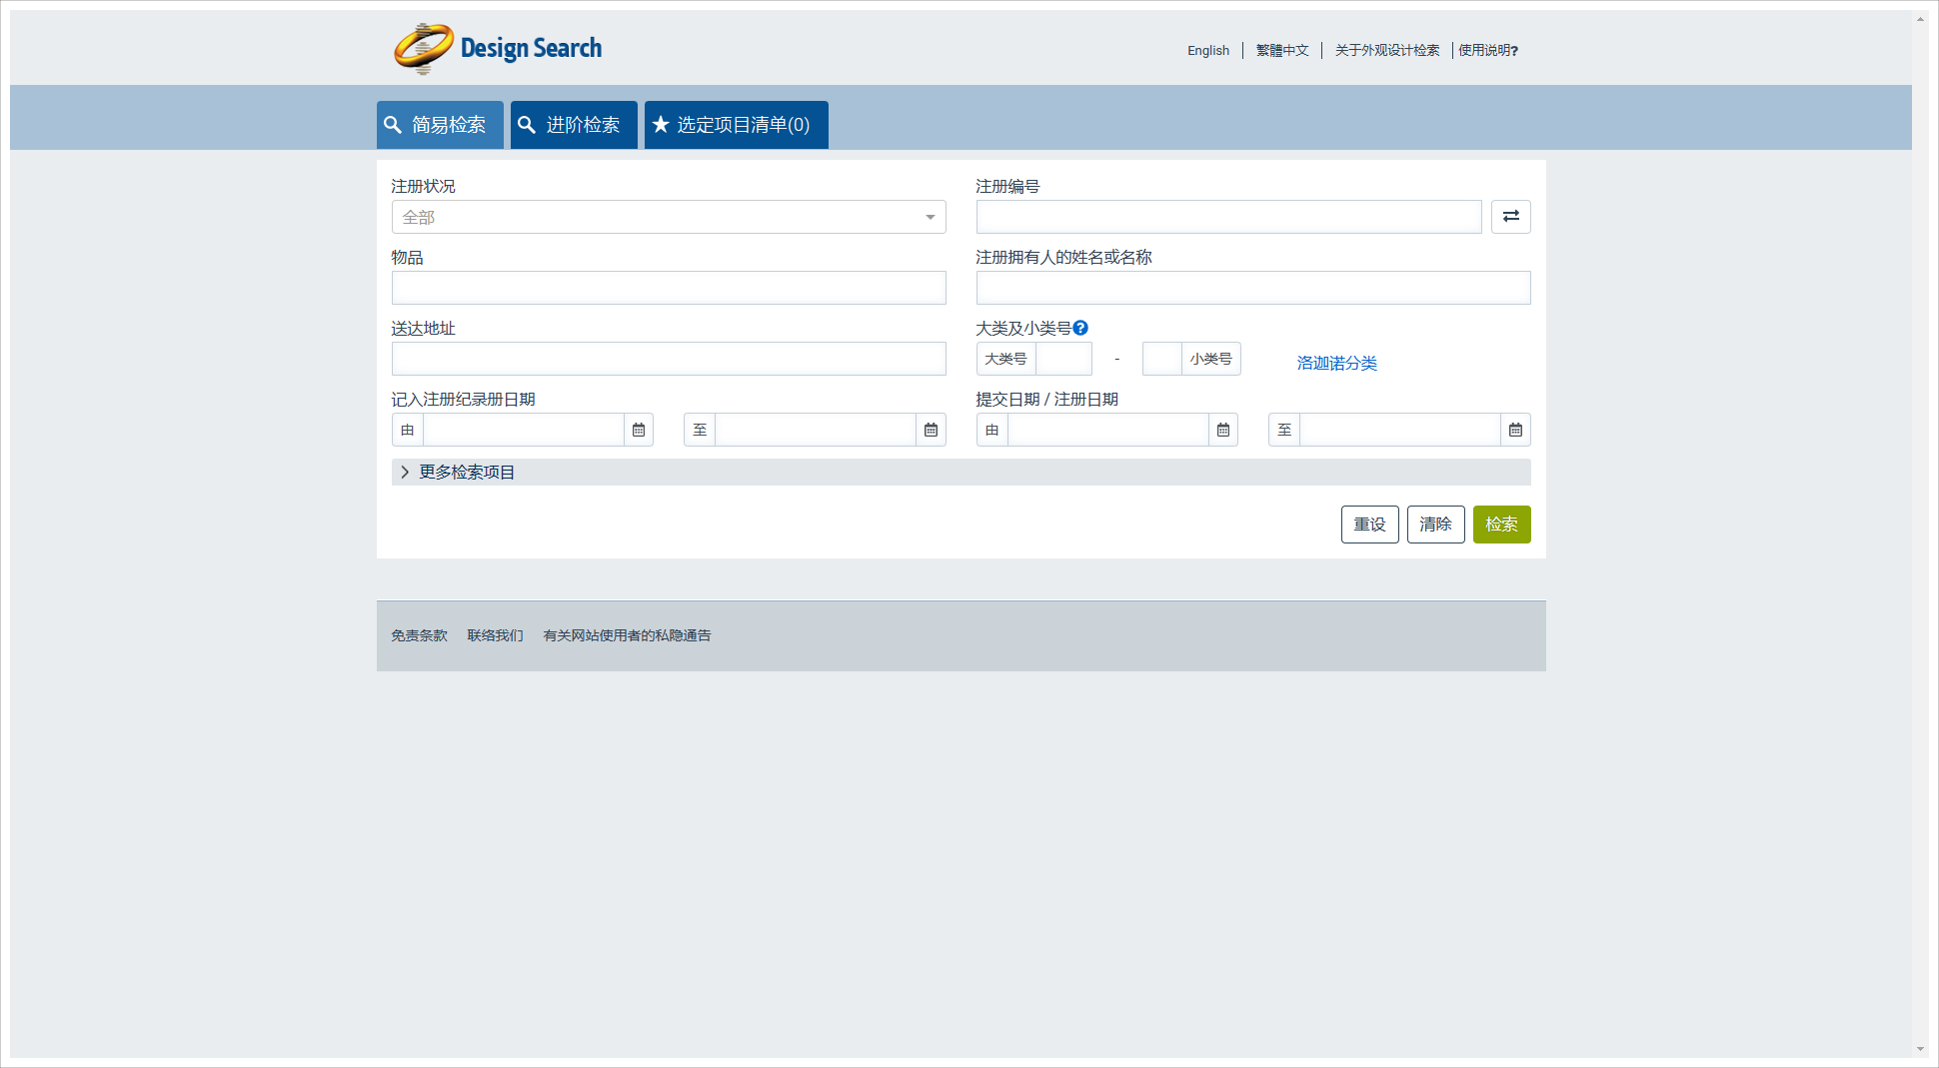Click the swap icon beside 注册编号 field

coord(1510,217)
